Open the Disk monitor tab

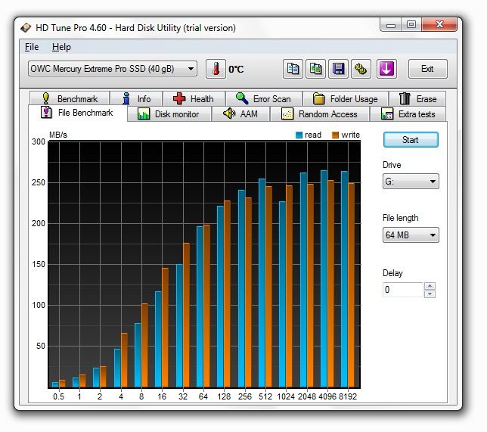[169, 113]
